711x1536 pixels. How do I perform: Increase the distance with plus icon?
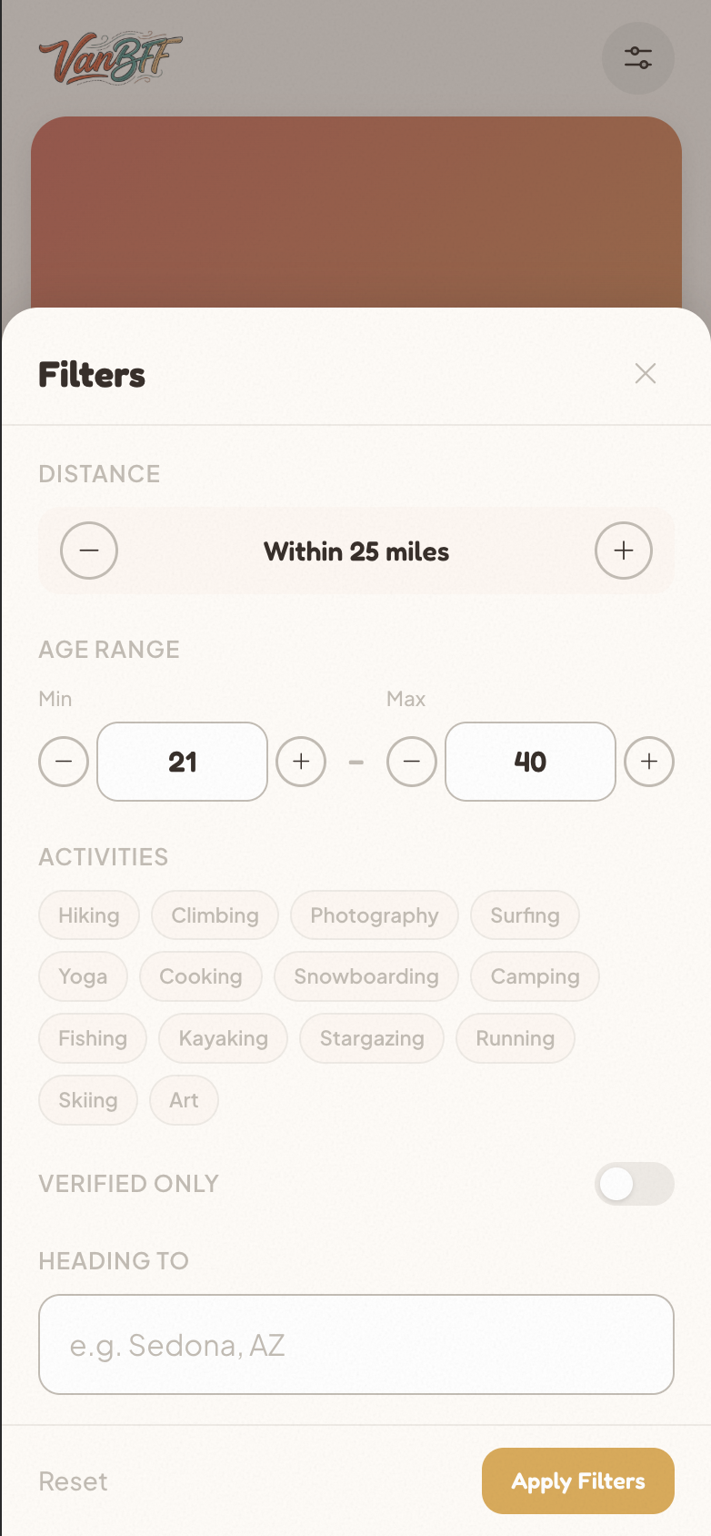coord(624,551)
